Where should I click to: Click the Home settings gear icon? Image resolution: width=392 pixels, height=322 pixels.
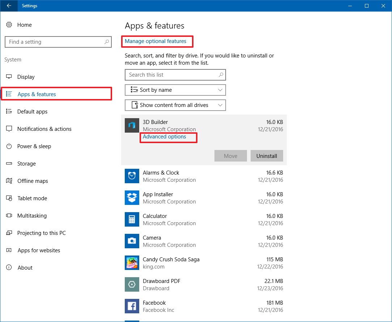click(9, 25)
